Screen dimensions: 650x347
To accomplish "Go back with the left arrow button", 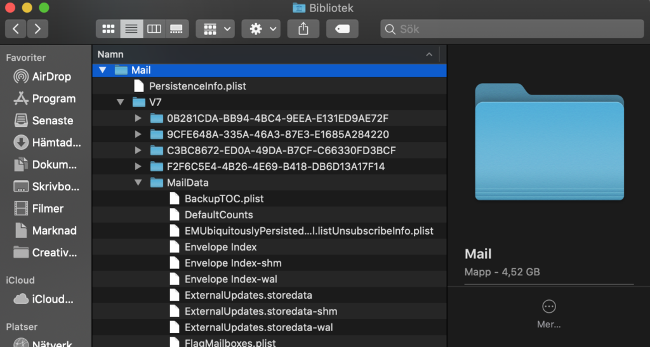I will 16,29.
